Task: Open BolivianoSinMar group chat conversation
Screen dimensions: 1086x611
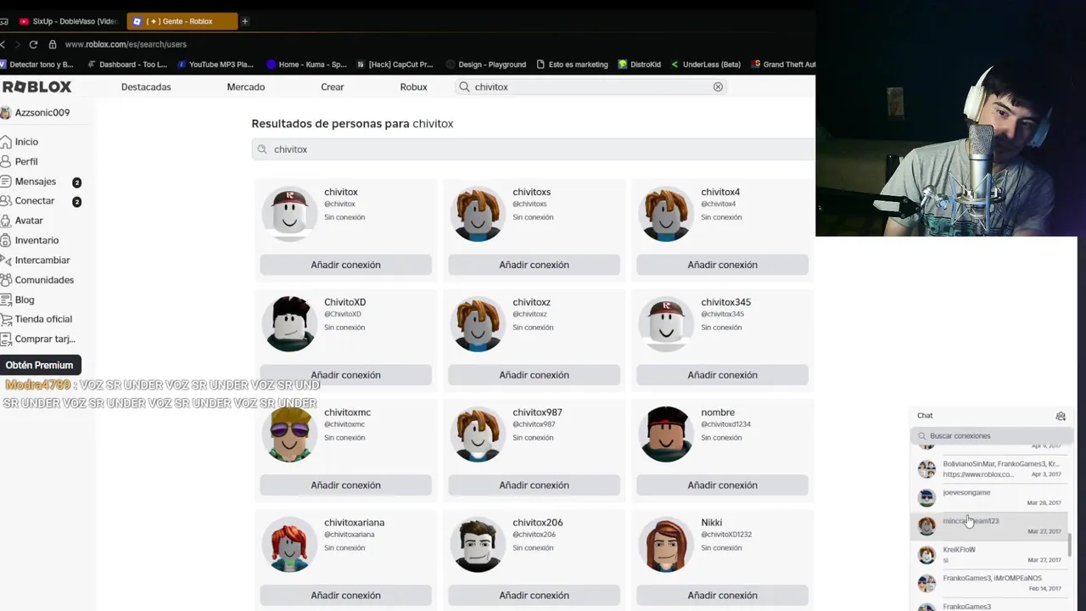Action: click(990, 468)
